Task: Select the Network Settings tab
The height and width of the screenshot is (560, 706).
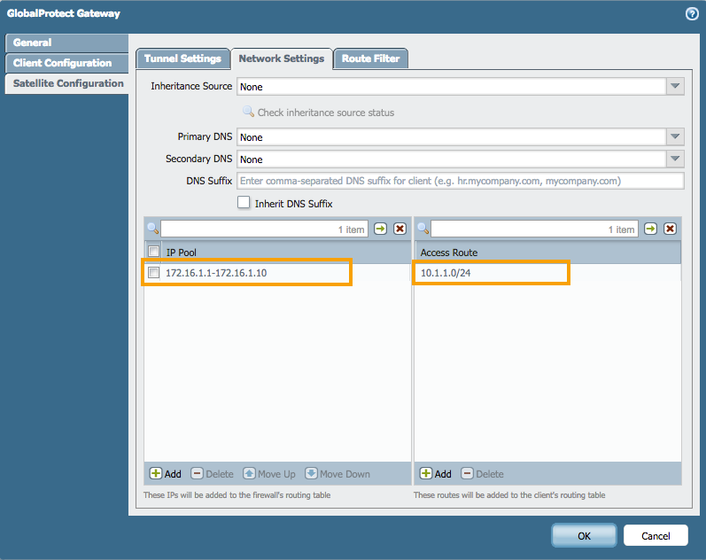Action: (282, 58)
